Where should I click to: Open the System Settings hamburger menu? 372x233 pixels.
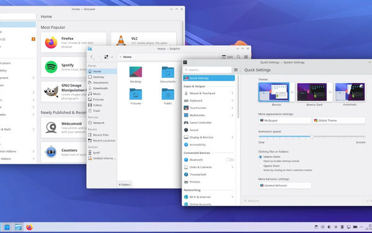pyautogui.click(x=236, y=69)
